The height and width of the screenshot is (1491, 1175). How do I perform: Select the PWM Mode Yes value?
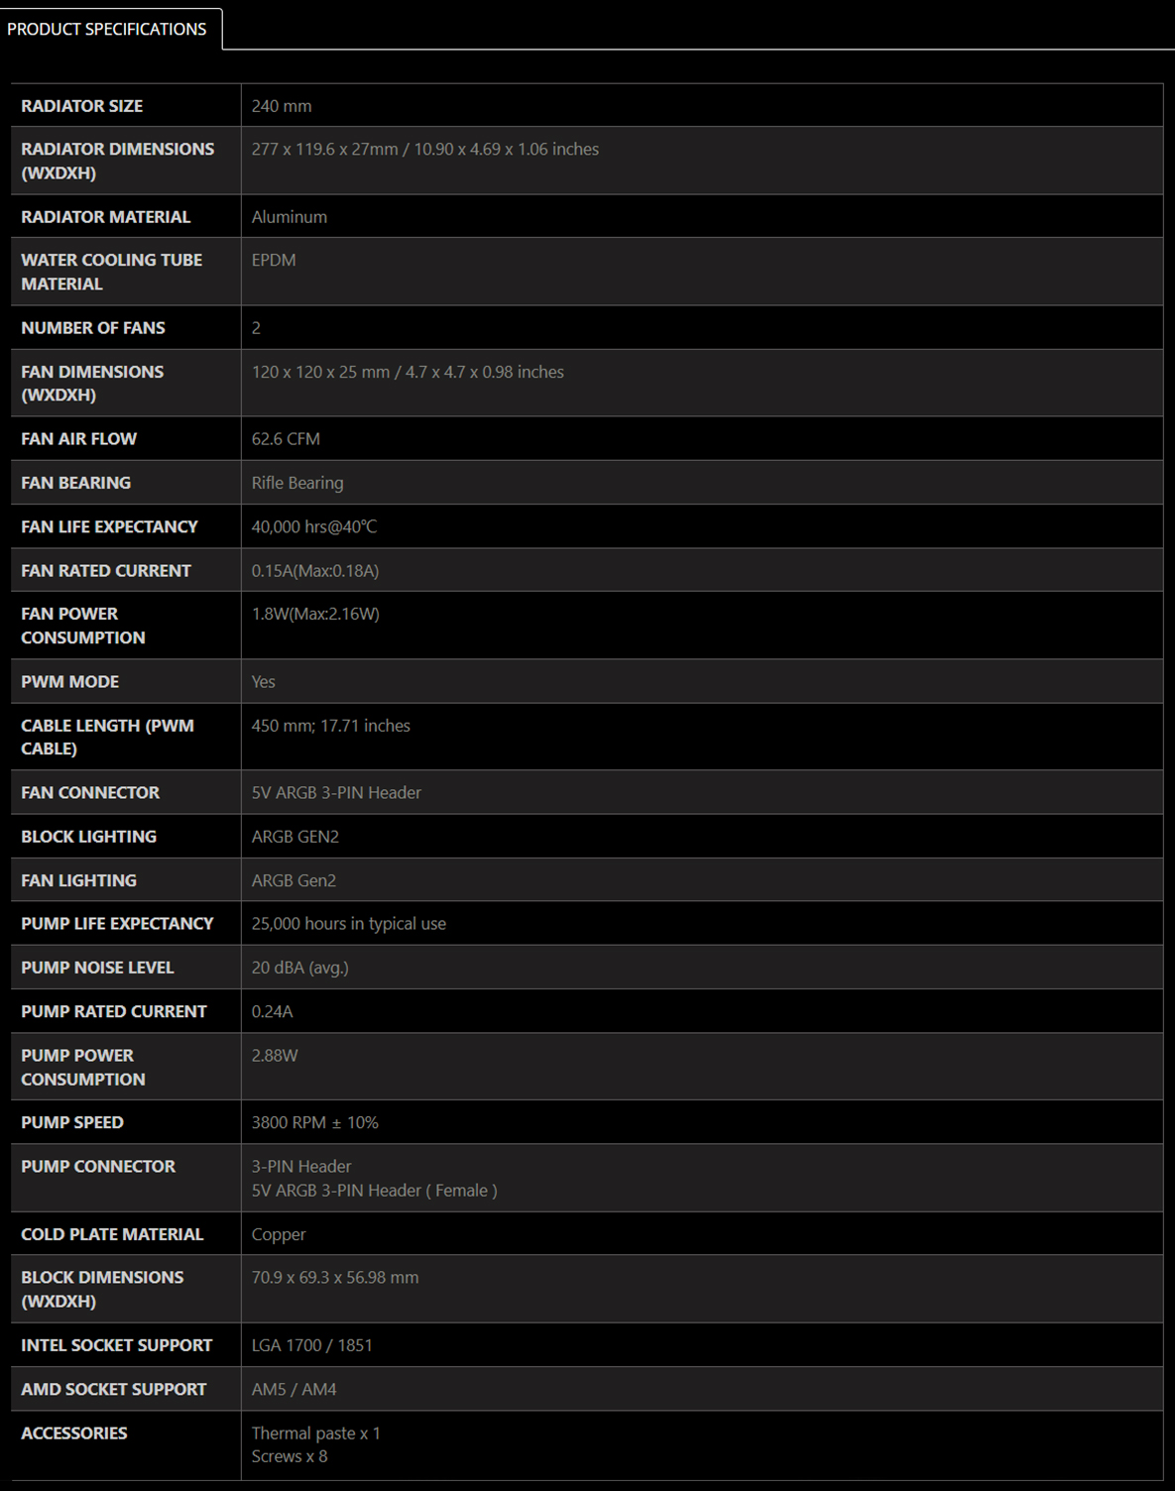264,682
